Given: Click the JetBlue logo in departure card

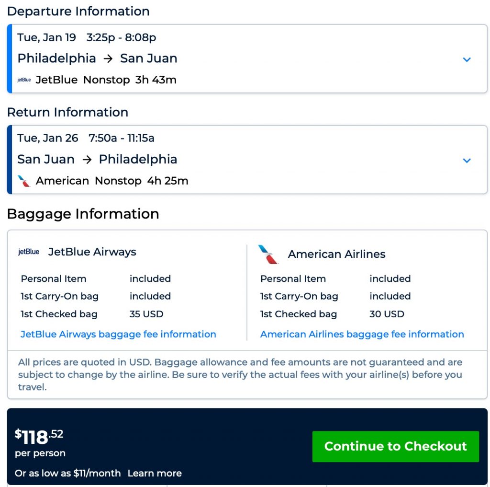Looking at the screenshot, I should pyautogui.click(x=24, y=80).
